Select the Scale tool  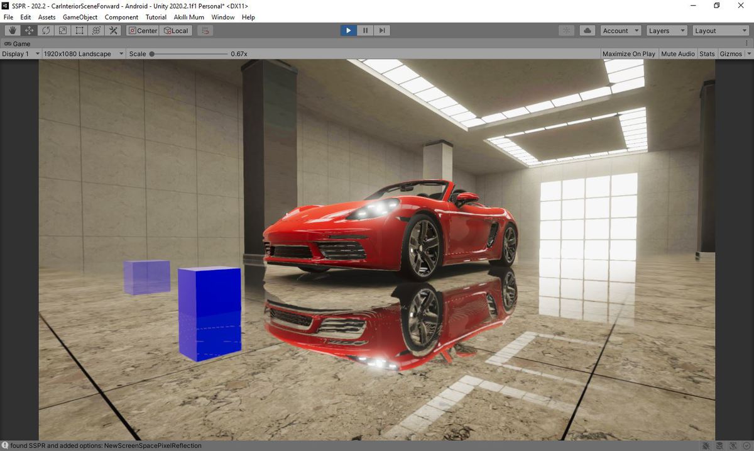[62, 30]
